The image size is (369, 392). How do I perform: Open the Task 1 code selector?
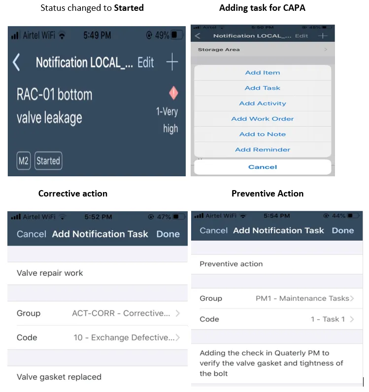(332, 319)
